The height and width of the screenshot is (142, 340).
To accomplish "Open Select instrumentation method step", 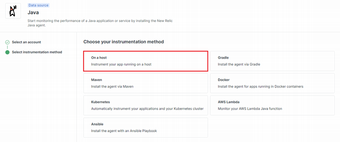I will point(37,52).
